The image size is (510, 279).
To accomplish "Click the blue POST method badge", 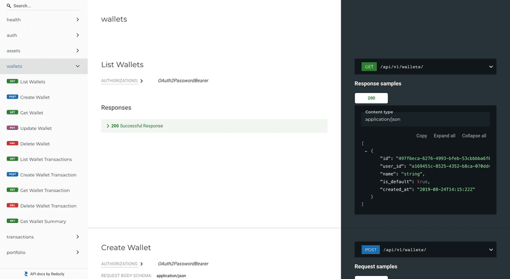I will (370, 249).
